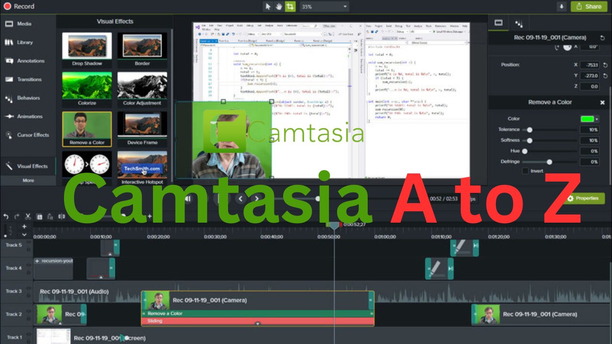Remove the Remove a Color effect
612x344 pixels.
tap(602, 102)
